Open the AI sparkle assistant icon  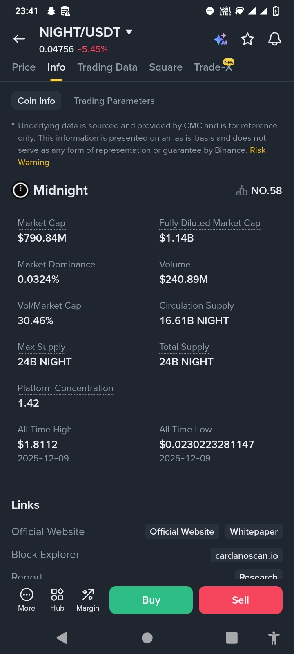click(x=220, y=39)
